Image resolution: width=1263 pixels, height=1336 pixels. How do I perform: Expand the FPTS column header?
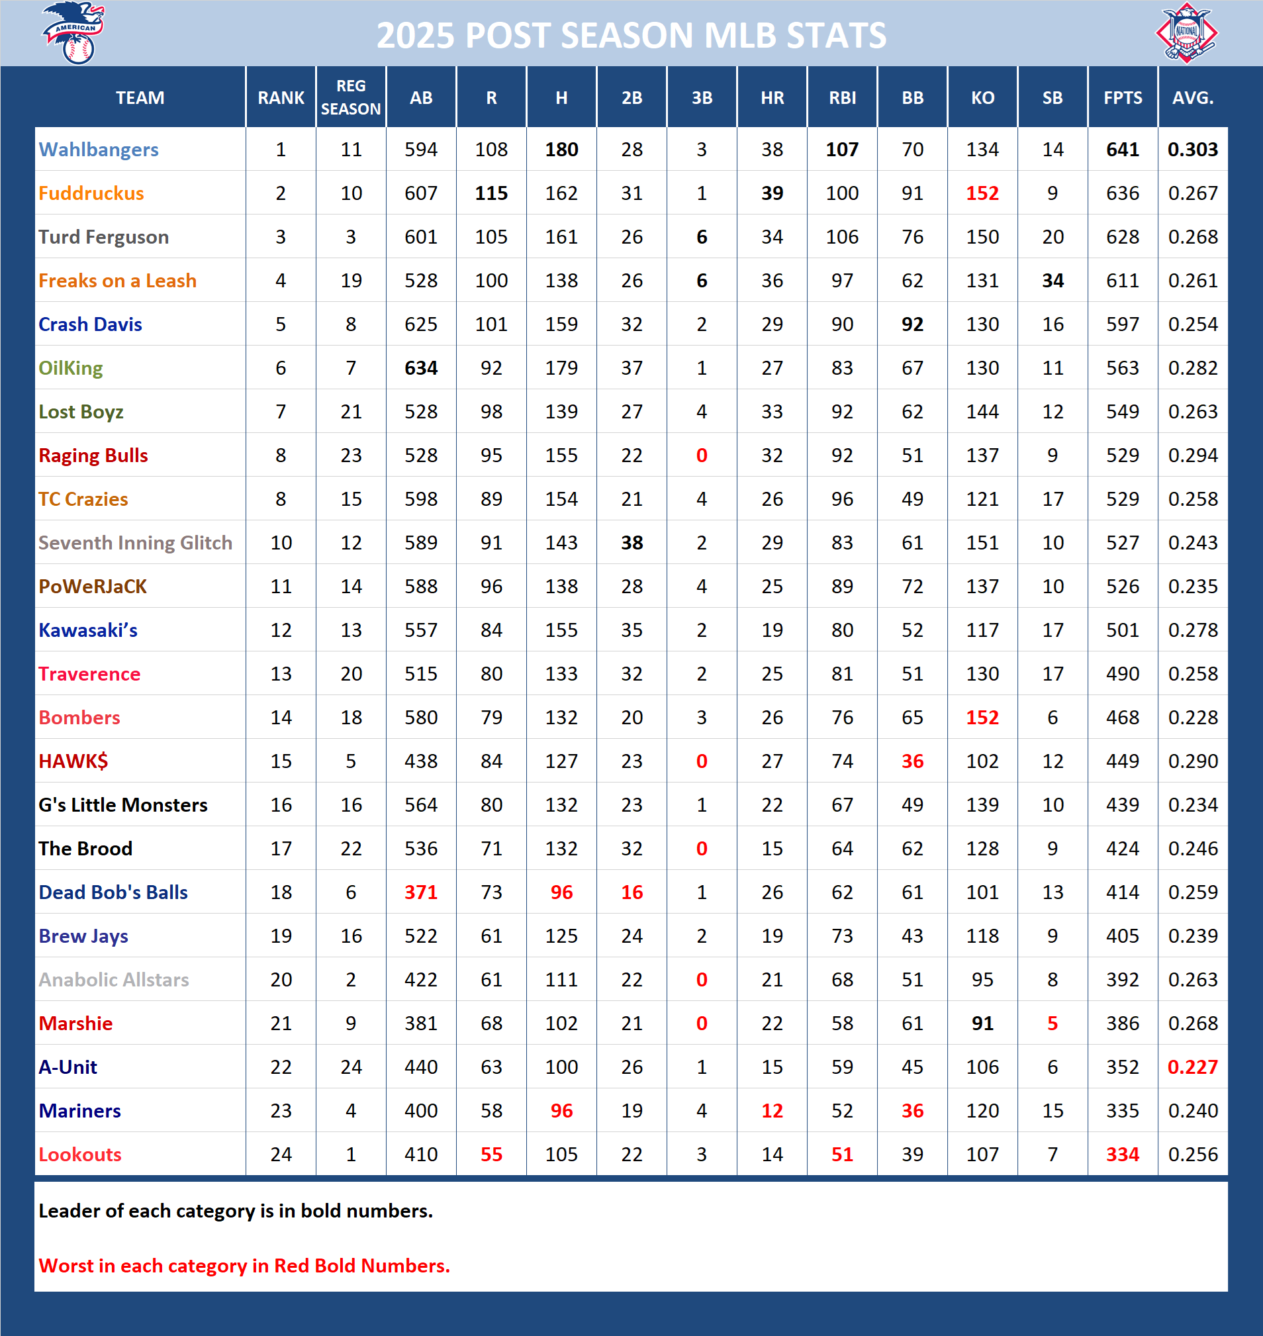point(1122,97)
